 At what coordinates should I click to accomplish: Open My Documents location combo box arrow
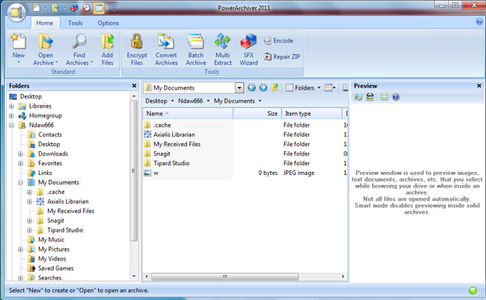[x=239, y=88]
